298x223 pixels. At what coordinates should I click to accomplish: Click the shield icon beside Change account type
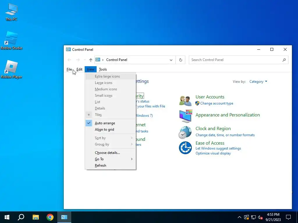coord(197,103)
